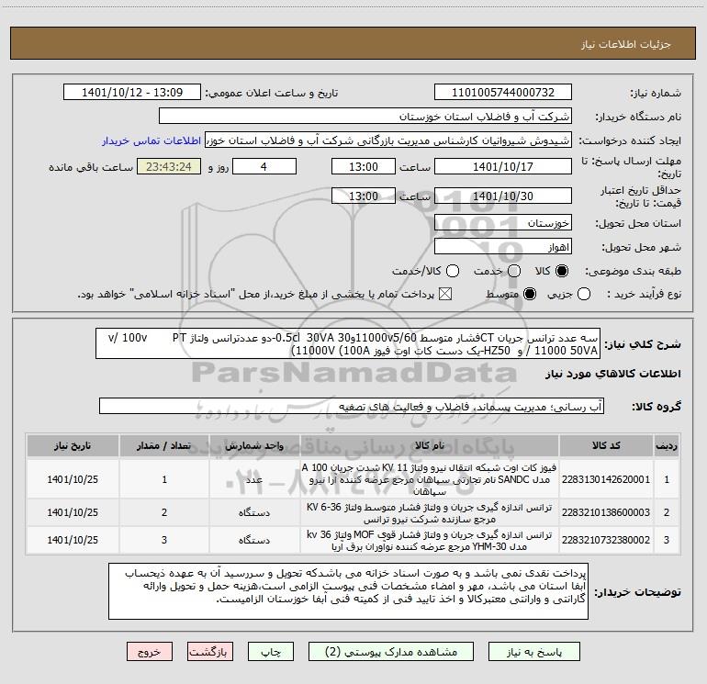The width and height of the screenshot is (707, 684).
Task: Click product code 228313014262​0001 cell
Action: tap(606, 479)
